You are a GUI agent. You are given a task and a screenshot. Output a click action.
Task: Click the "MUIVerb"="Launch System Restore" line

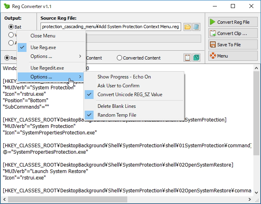click(45, 171)
